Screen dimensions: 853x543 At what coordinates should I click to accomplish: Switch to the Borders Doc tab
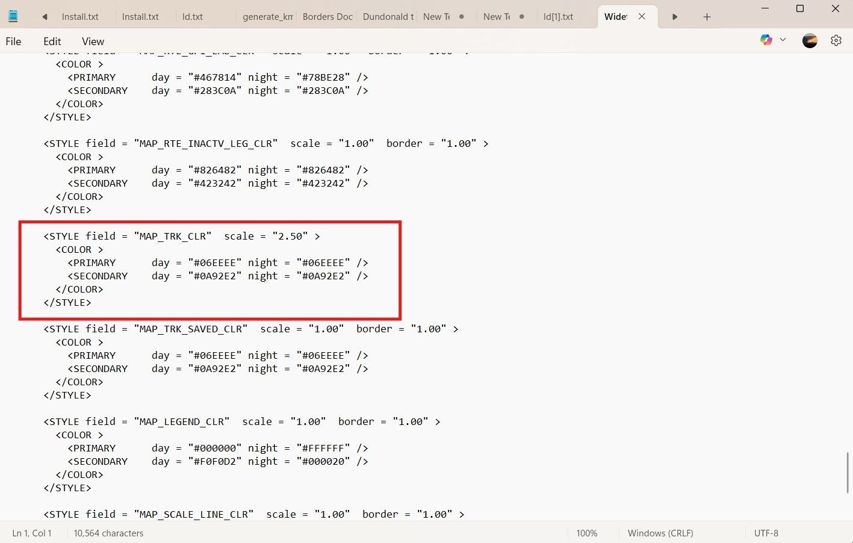click(x=327, y=17)
